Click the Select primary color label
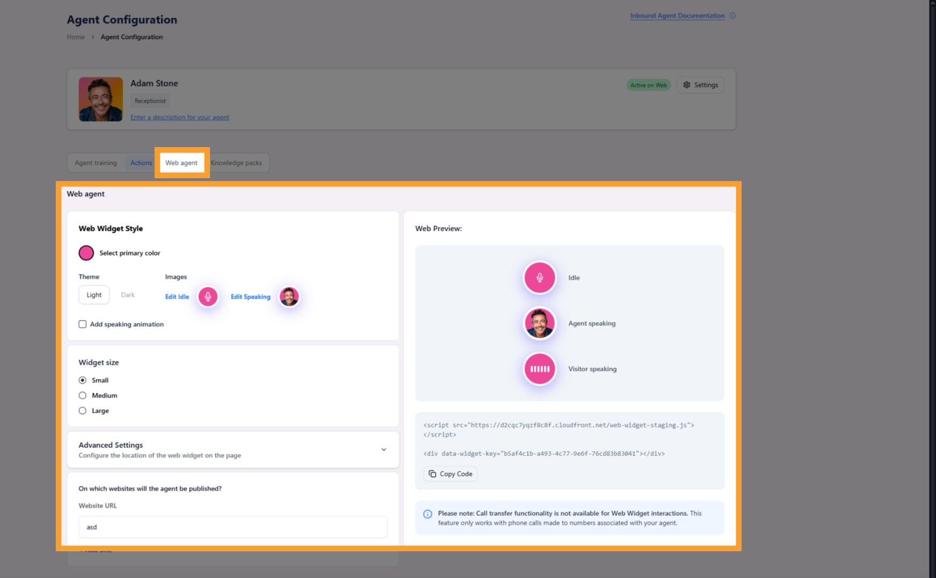This screenshot has width=936, height=578. click(x=130, y=253)
